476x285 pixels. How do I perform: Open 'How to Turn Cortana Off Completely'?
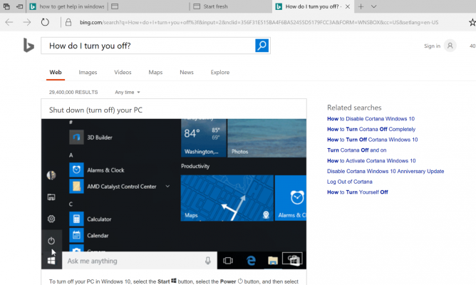point(371,129)
